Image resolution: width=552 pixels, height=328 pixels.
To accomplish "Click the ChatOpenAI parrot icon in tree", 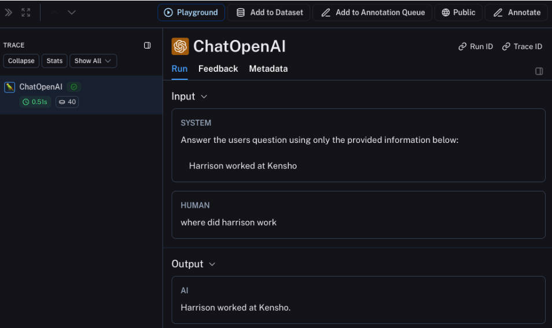I will pyautogui.click(x=9, y=87).
